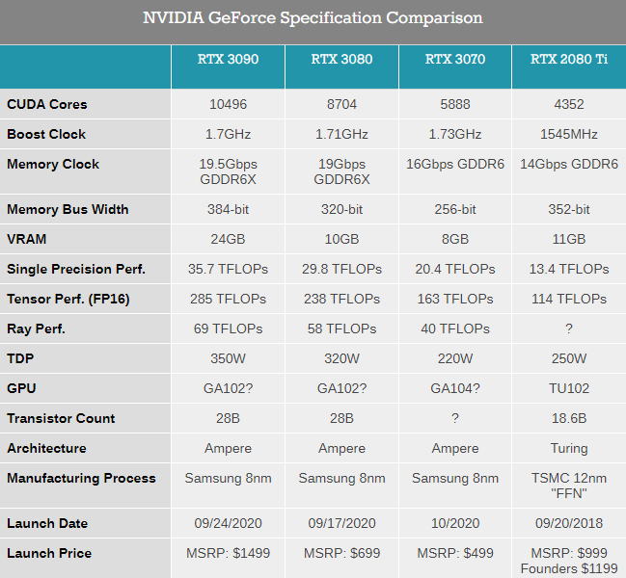The image size is (626, 578).
Task: Select the 1.73GHz boost clock cell
Action: (455, 134)
